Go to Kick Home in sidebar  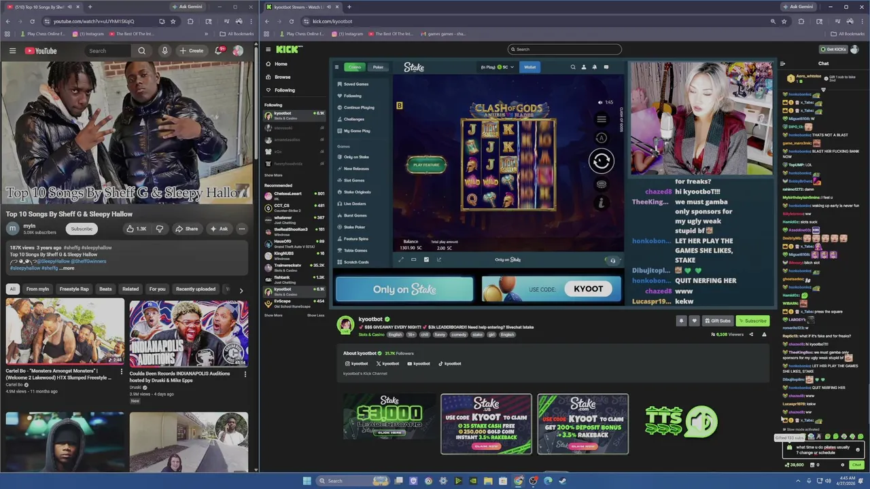tap(277, 64)
